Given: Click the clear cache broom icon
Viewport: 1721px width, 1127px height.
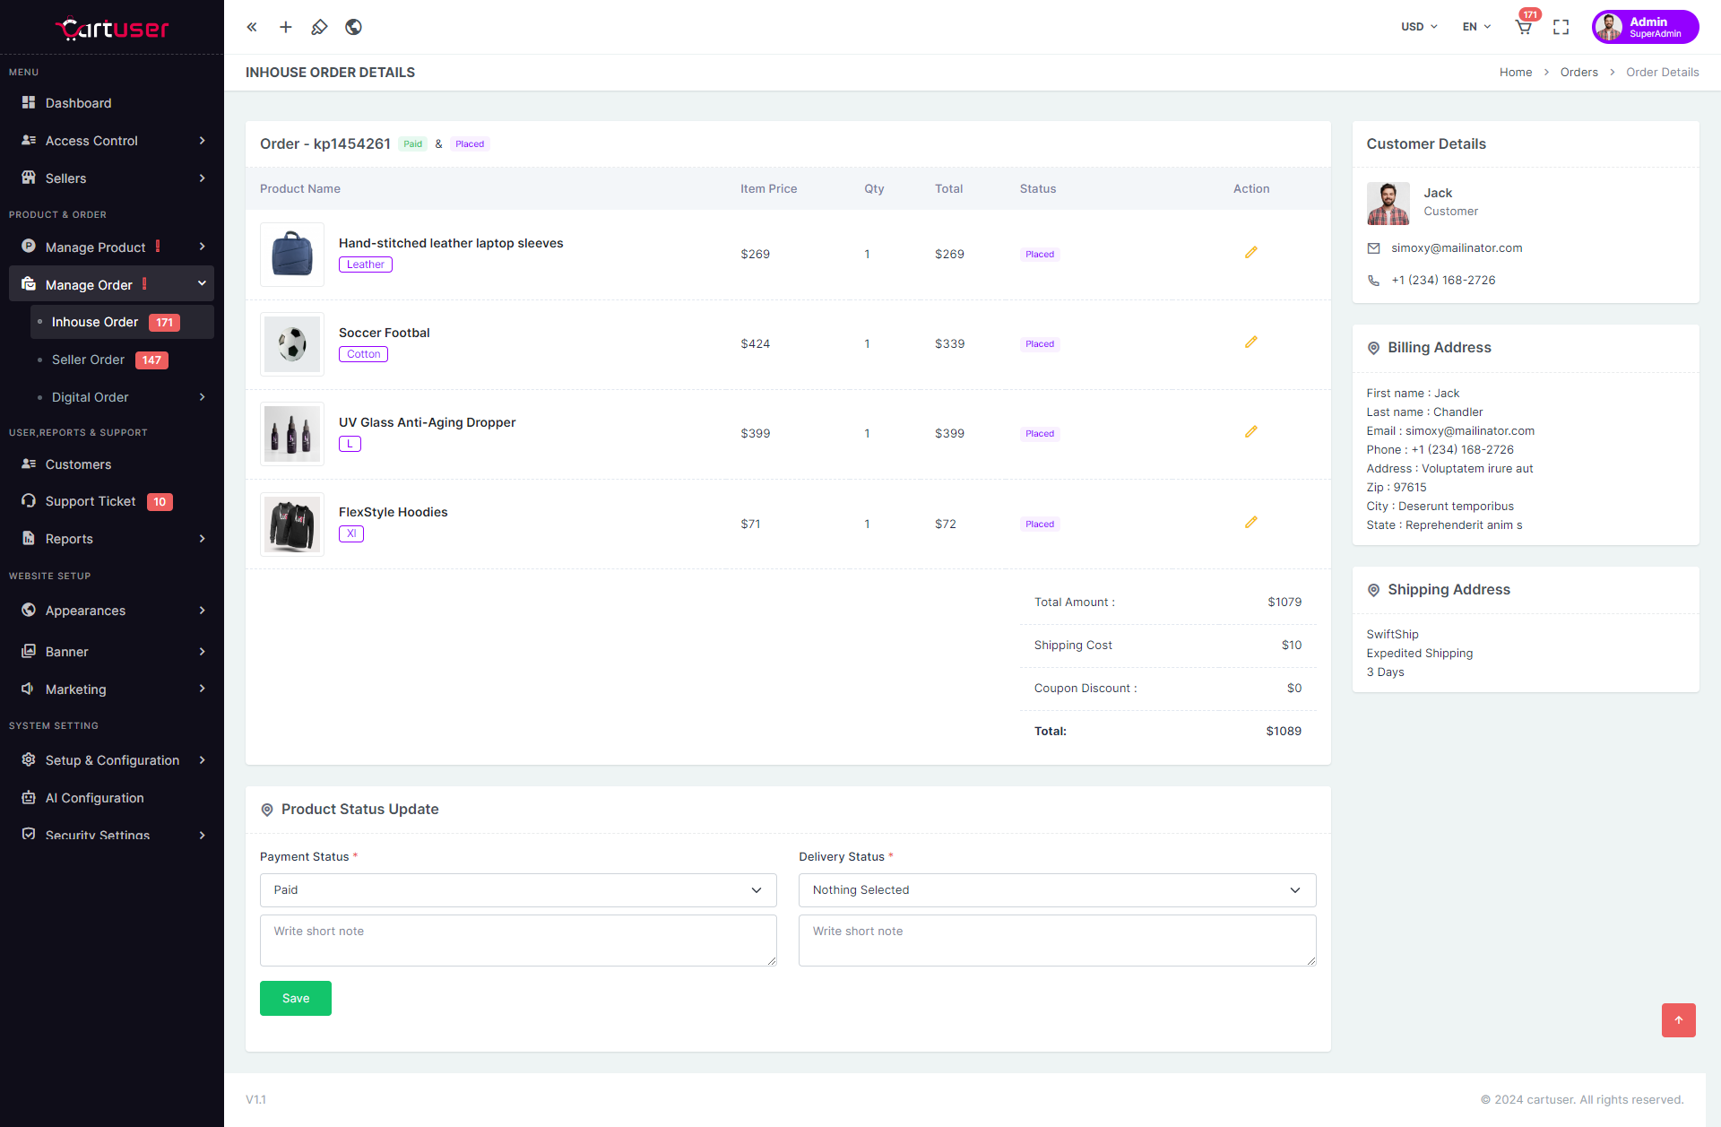Looking at the screenshot, I should pyautogui.click(x=319, y=27).
